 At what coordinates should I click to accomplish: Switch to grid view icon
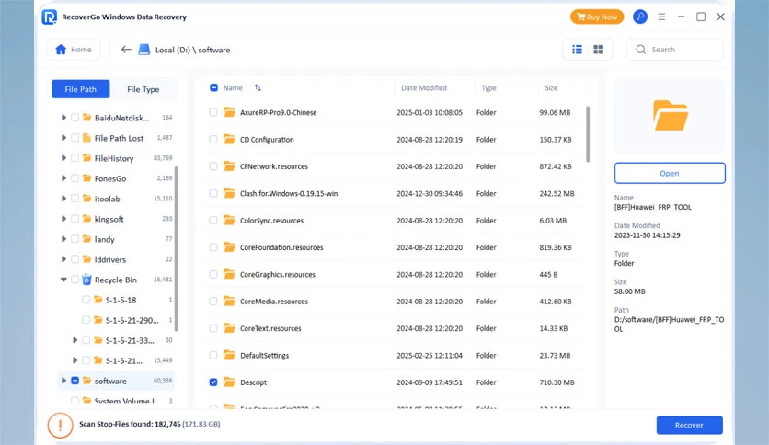point(598,50)
